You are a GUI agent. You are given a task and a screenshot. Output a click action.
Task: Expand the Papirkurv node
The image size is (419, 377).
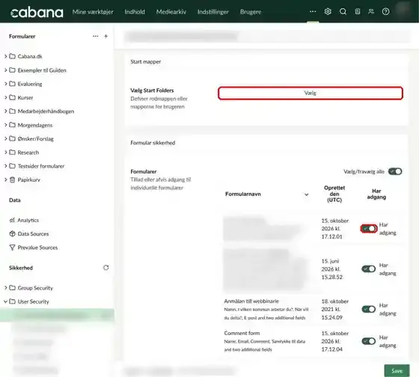6,180
